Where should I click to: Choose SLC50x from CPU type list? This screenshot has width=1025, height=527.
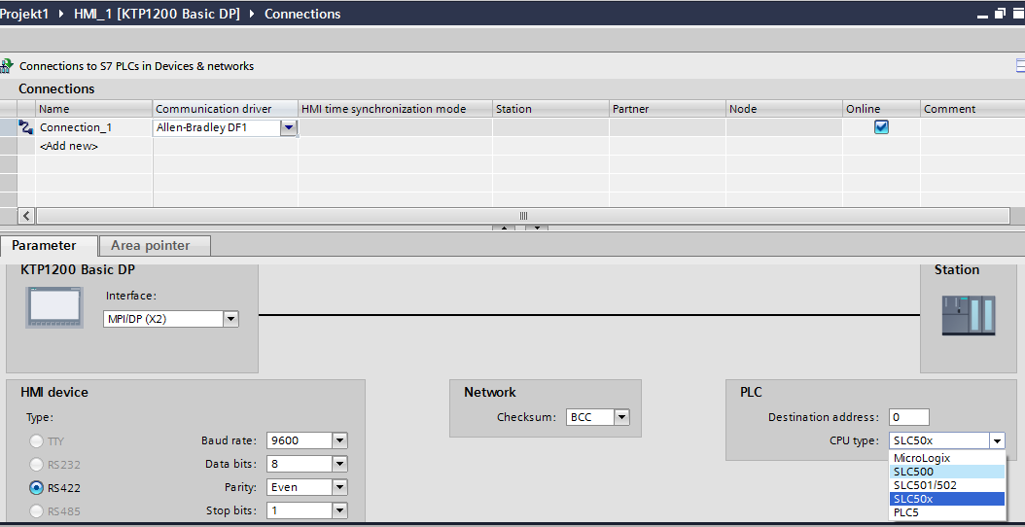click(946, 499)
